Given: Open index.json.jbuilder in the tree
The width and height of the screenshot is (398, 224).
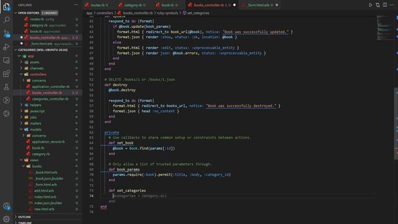Looking at the screenshot, I should pos(48,203).
